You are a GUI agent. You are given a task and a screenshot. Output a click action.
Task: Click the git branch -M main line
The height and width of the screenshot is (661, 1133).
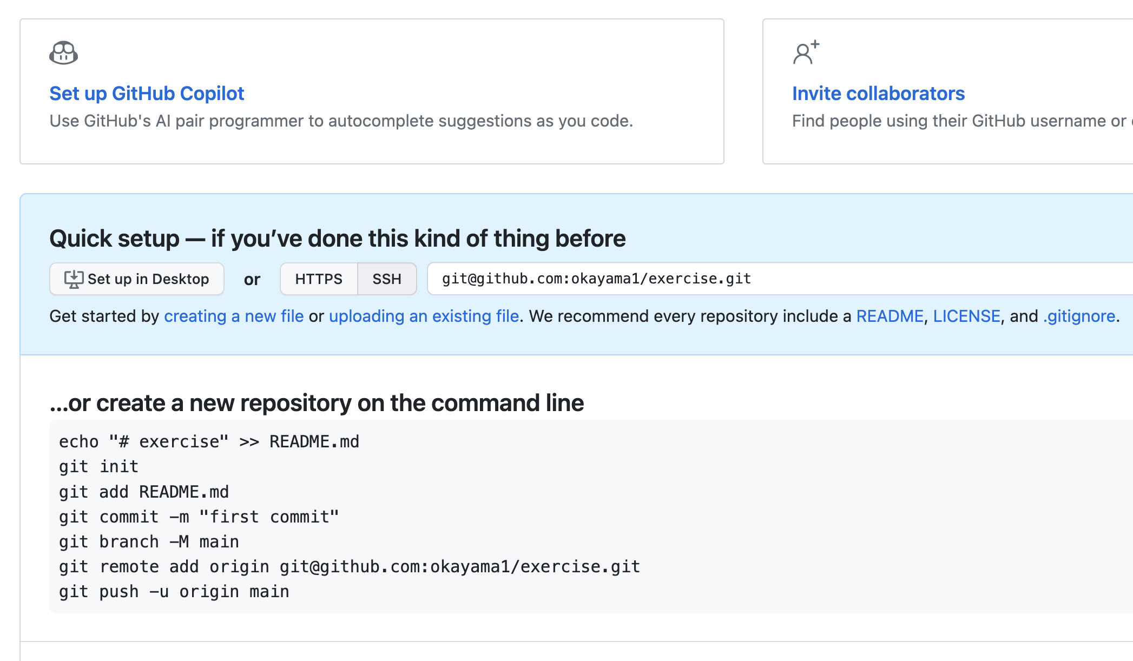149,542
